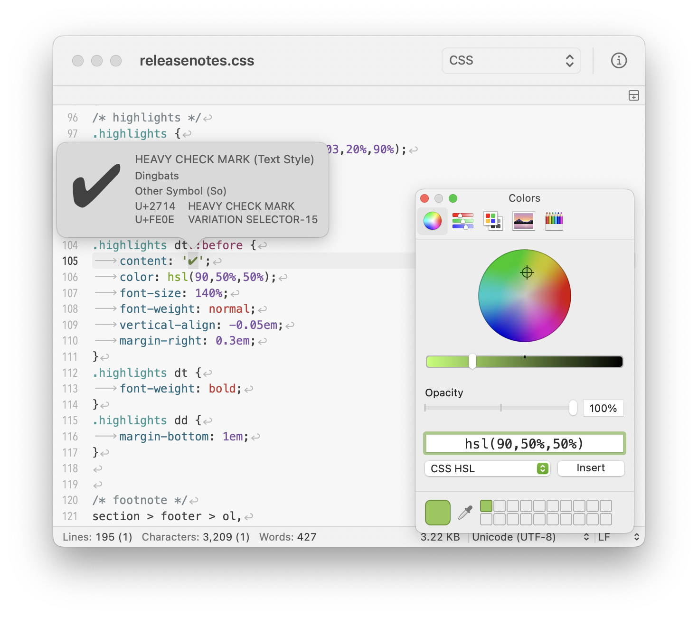Open the document inspector info icon
The image size is (698, 617).
click(x=619, y=61)
